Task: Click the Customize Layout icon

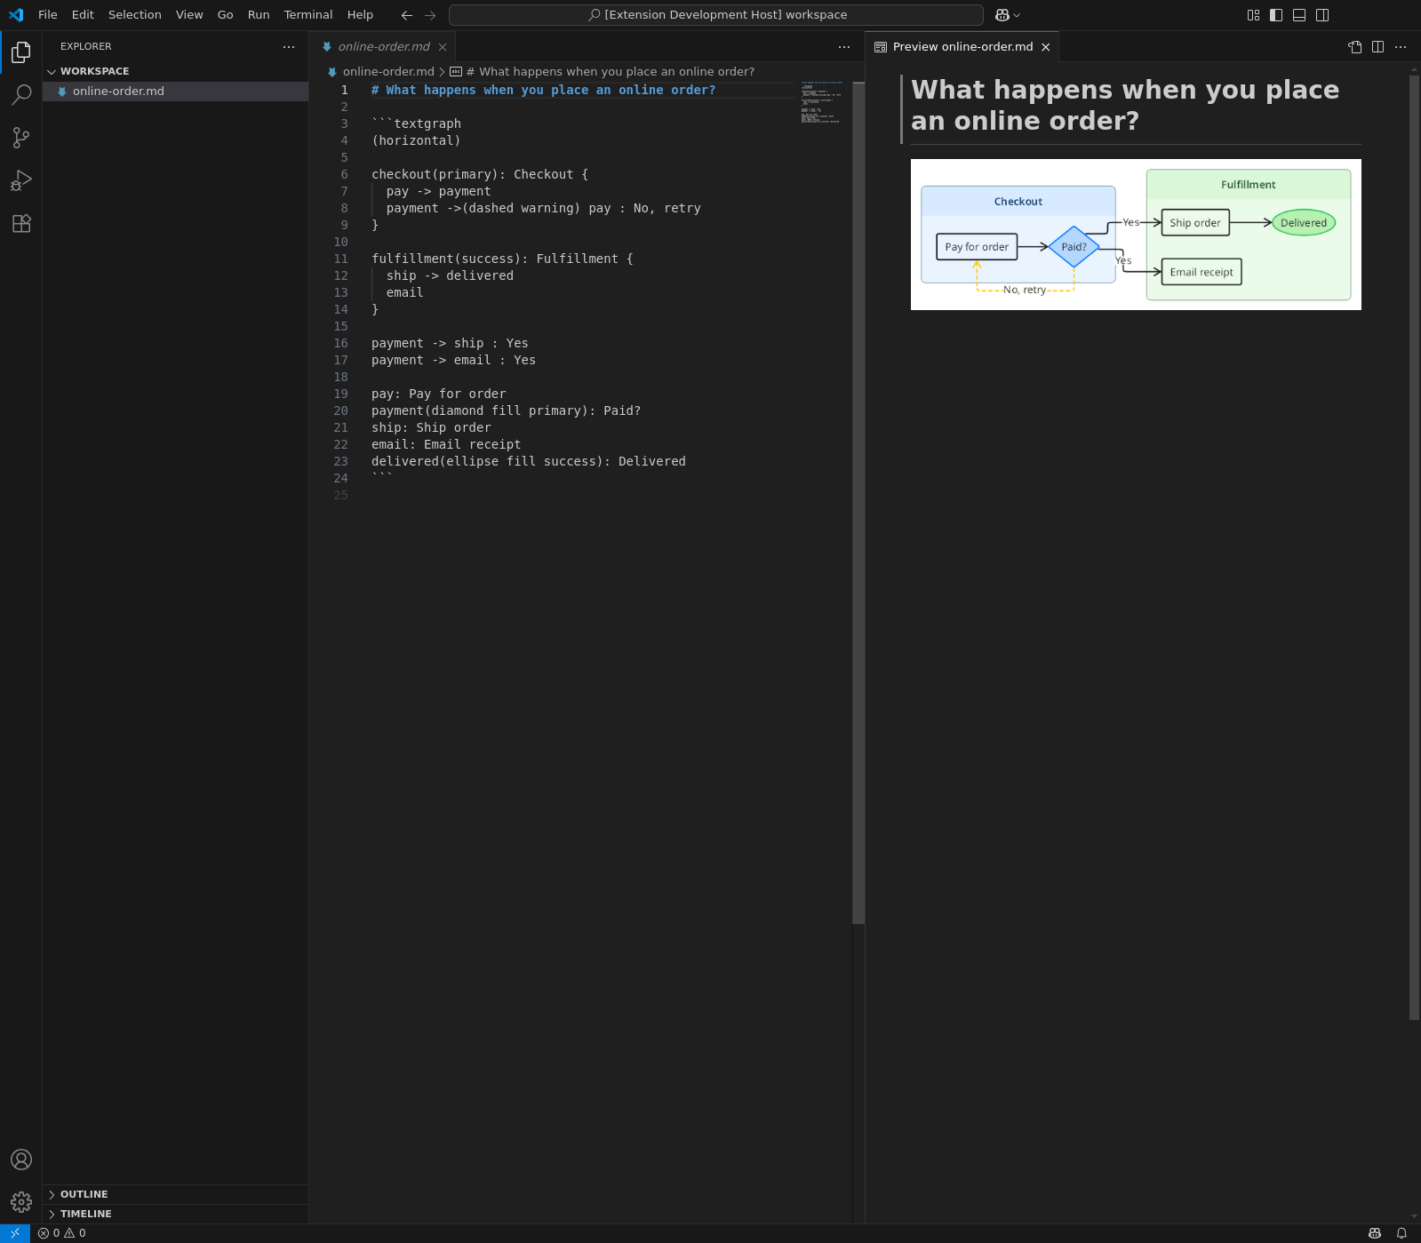Action: coord(1253,15)
